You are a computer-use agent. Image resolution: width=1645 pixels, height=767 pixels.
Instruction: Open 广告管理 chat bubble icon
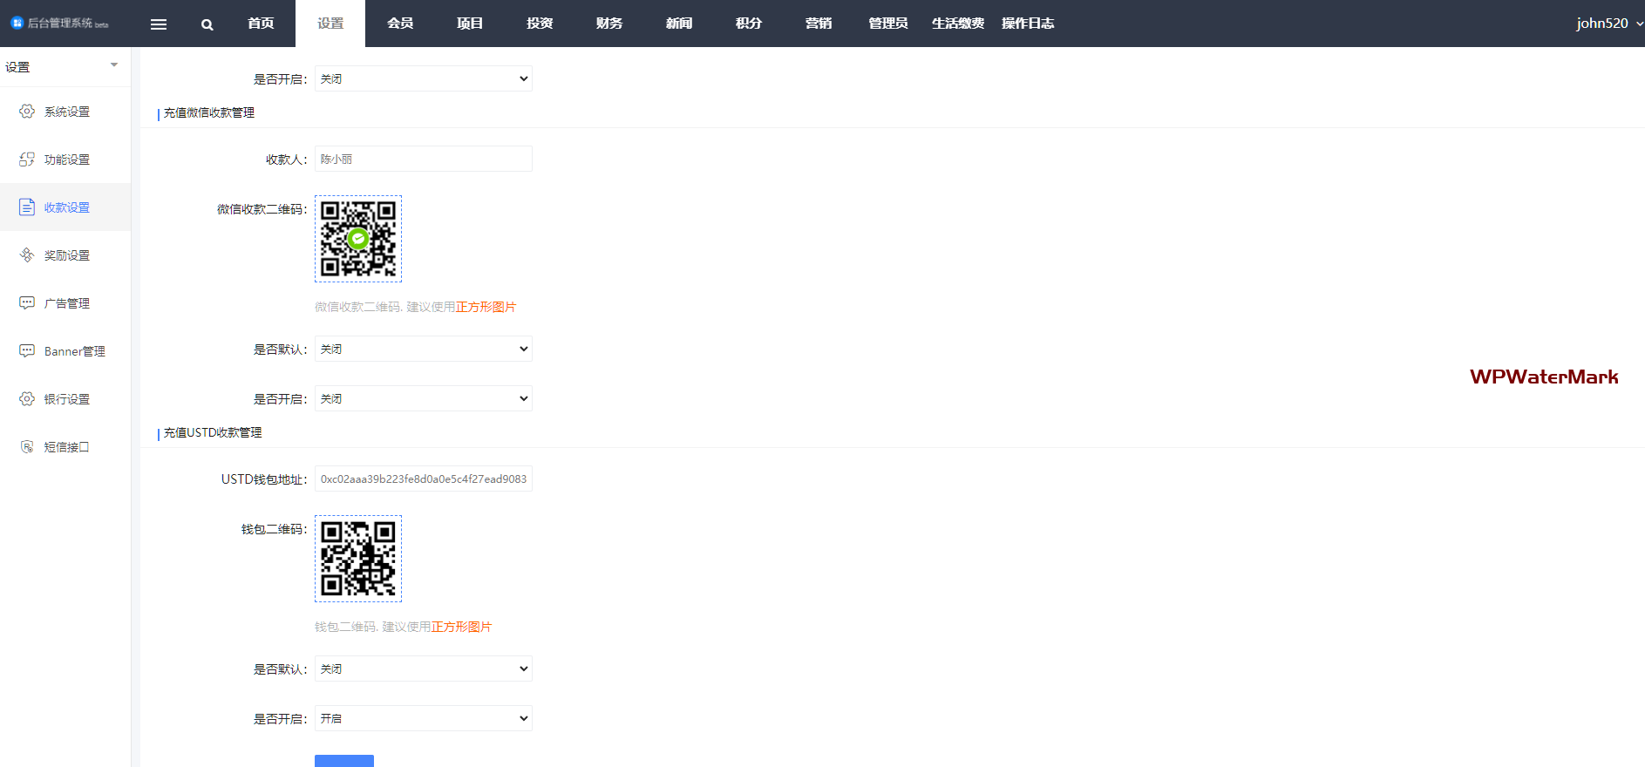27,303
